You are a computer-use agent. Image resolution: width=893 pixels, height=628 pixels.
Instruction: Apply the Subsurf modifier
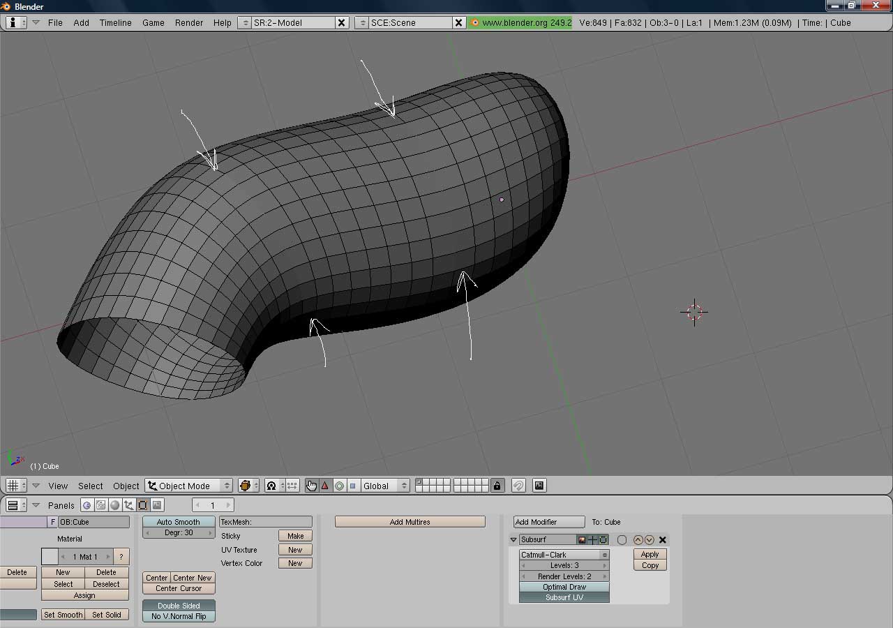(x=650, y=555)
